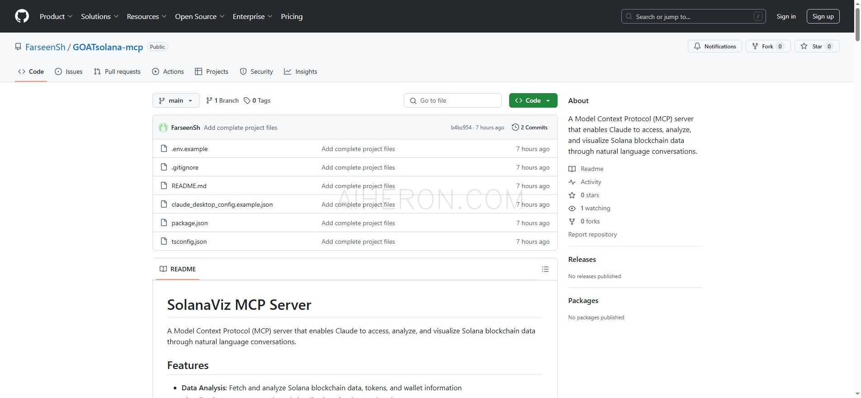Select the README tab header

click(178, 269)
